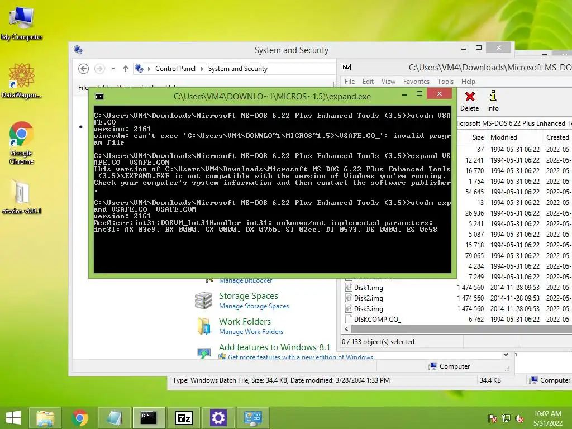Screen dimensions: 572x429
Task: Open the otvdm-v0.8.1 desktop folder
Action: (x=22, y=197)
